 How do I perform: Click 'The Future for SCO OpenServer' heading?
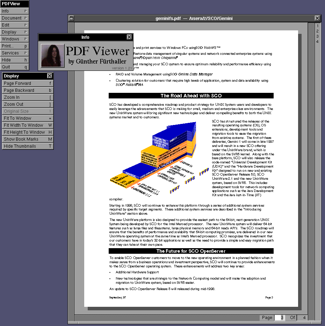coord(191,251)
